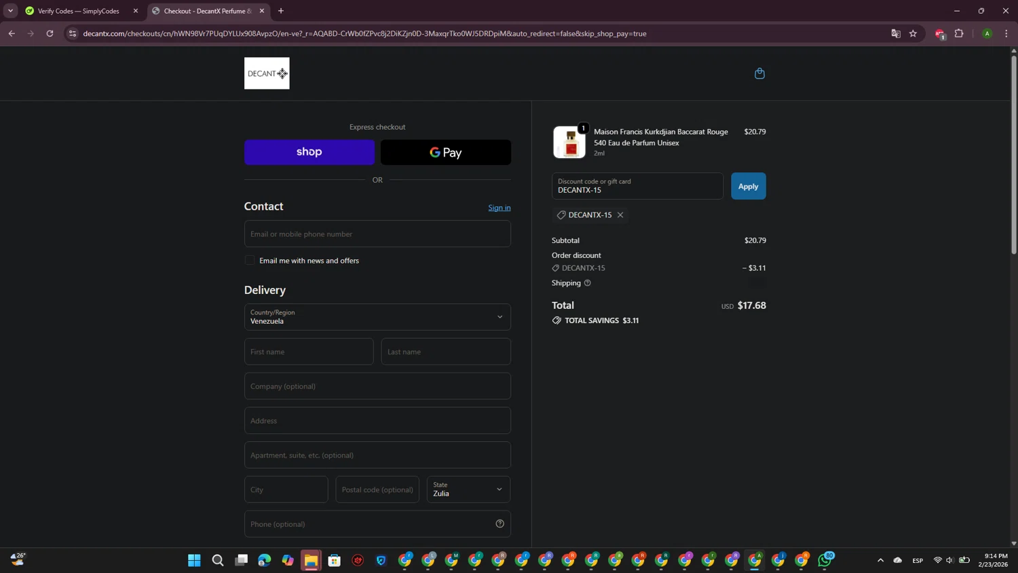Open the OneDrive cloud tray icon
The image size is (1018, 573).
(898, 560)
